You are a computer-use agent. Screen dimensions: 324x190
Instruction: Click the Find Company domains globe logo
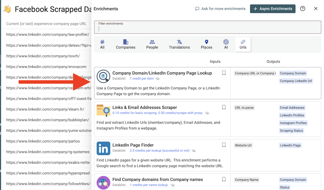(103, 183)
